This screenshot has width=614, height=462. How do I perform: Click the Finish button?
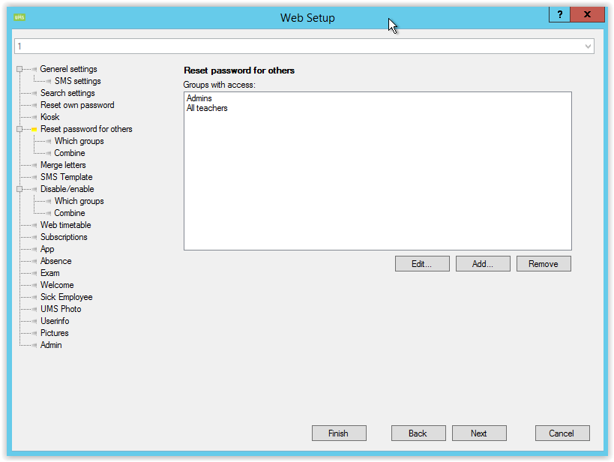[x=338, y=433]
